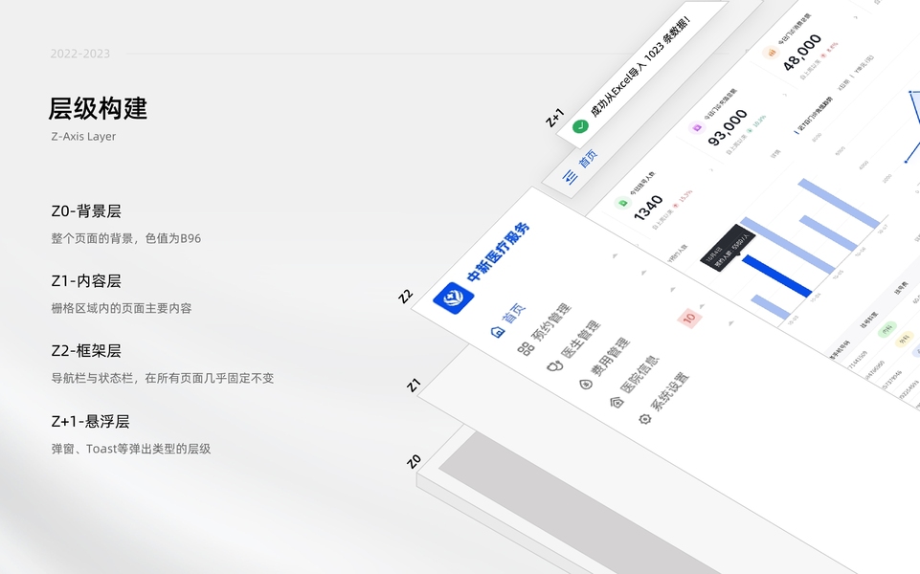This screenshot has height=574, width=920.
Task: Open 医院信息 in the sidebar menu
Action: 640,375
